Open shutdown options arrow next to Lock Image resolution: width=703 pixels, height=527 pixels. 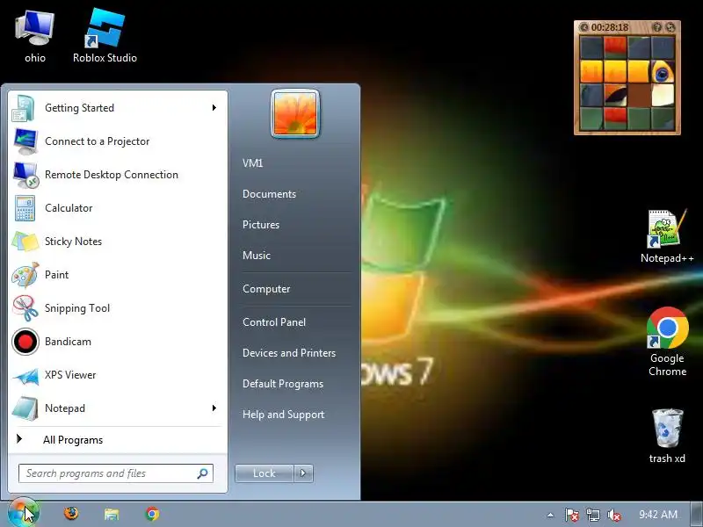coord(303,473)
